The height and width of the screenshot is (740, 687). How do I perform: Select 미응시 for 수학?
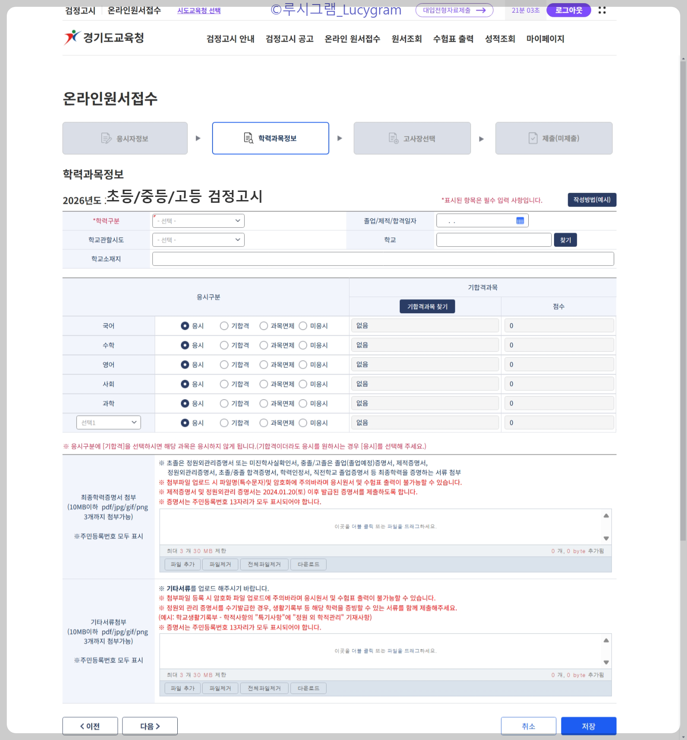[x=303, y=345]
